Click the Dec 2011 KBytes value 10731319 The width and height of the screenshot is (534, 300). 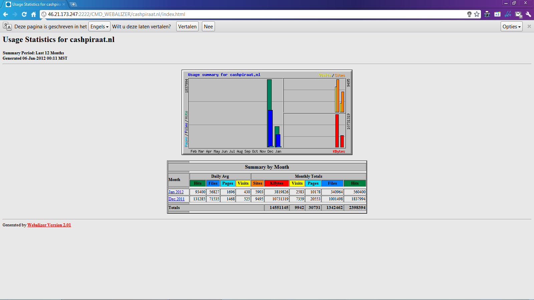point(280,199)
